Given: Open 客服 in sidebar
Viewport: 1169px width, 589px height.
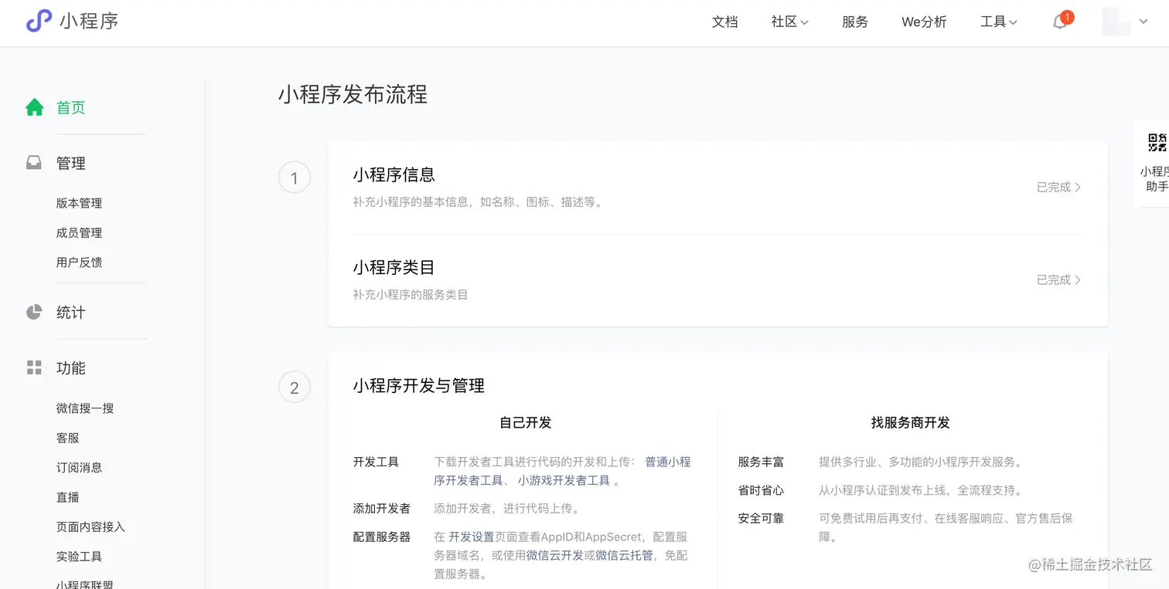Looking at the screenshot, I should coord(67,438).
